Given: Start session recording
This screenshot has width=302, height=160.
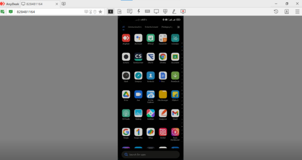Looking at the screenshot, I should 183,12.
